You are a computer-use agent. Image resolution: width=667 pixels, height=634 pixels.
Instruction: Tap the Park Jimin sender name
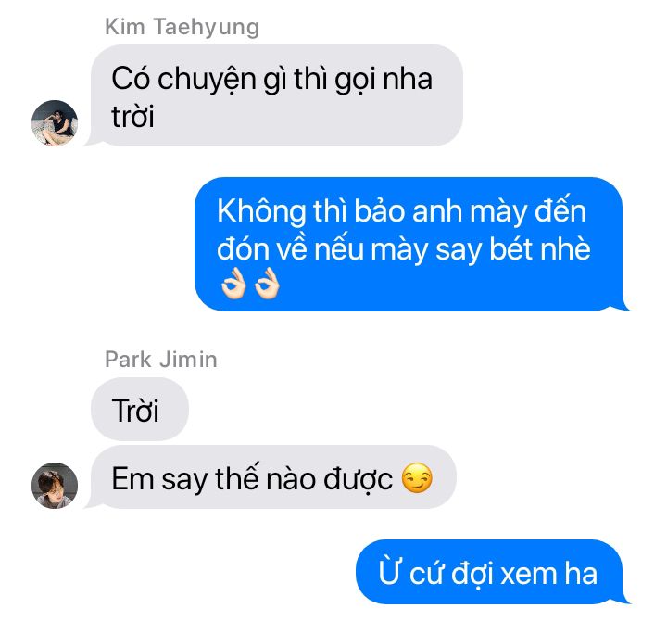click(161, 359)
